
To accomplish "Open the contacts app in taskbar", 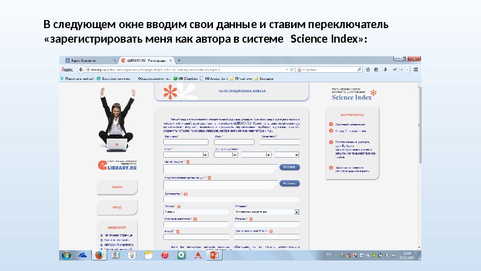I will (115, 255).
